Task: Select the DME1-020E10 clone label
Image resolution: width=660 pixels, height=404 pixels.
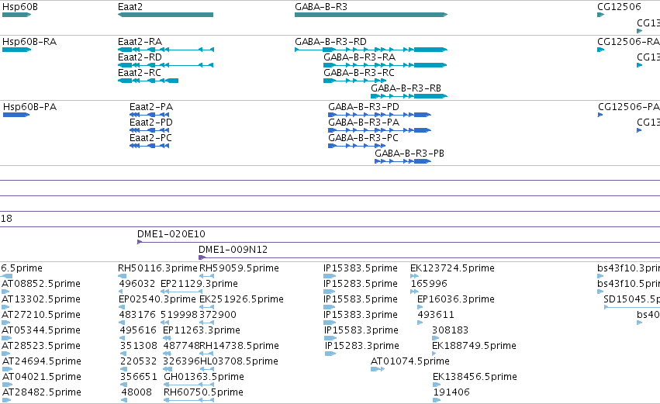Action: [x=171, y=234]
